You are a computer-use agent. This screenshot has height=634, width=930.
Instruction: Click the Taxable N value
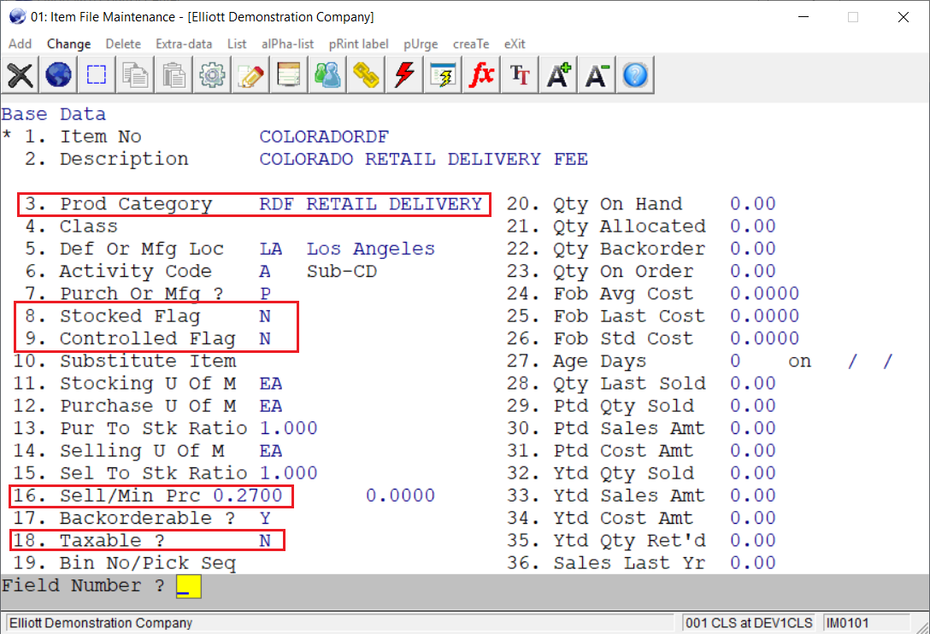(x=265, y=541)
